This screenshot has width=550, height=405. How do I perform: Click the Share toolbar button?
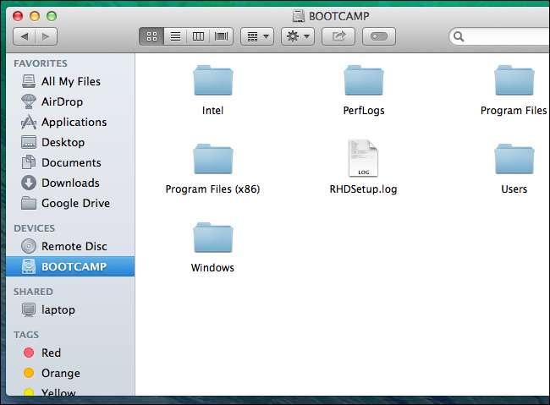(338, 36)
